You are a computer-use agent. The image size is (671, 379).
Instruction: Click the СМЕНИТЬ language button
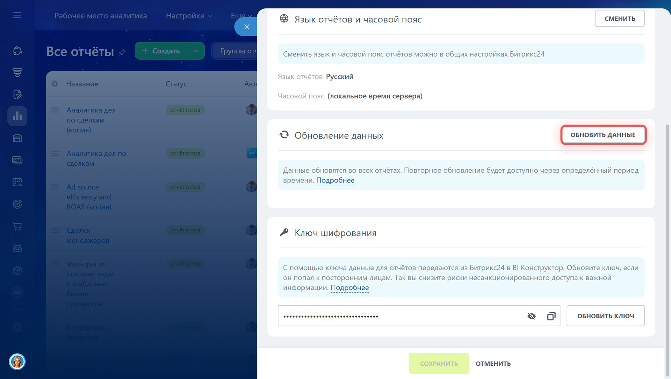[x=620, y=18]
